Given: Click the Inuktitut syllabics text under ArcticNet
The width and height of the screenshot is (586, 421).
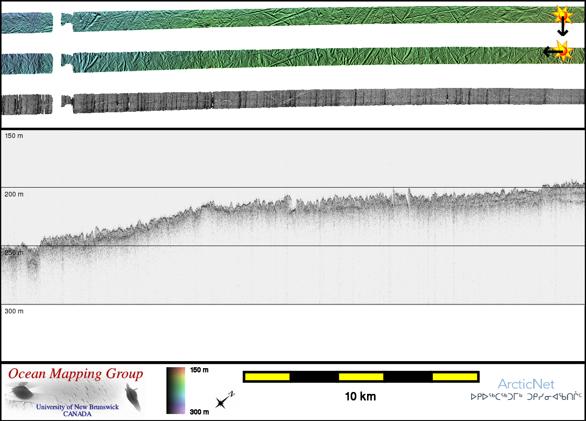Looking at the screenshot, I should [526, 397].
